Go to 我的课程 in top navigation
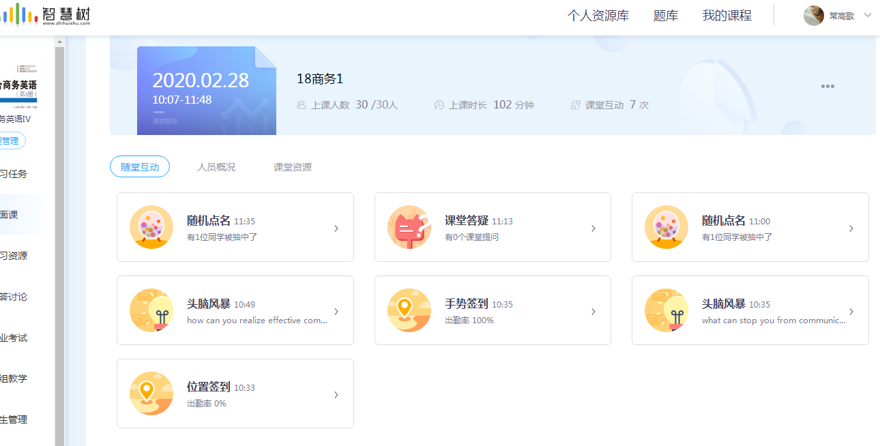880x446 pixels. pyautogui.click(x=727, y=16)
